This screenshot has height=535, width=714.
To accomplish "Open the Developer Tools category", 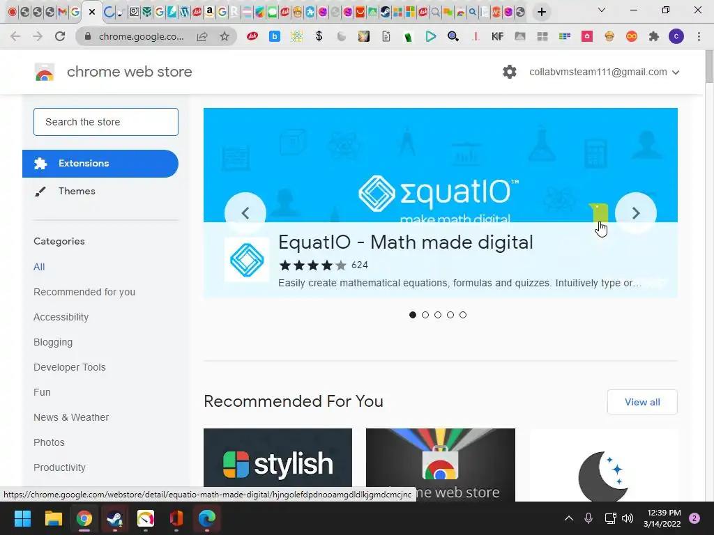I will 69,367.
